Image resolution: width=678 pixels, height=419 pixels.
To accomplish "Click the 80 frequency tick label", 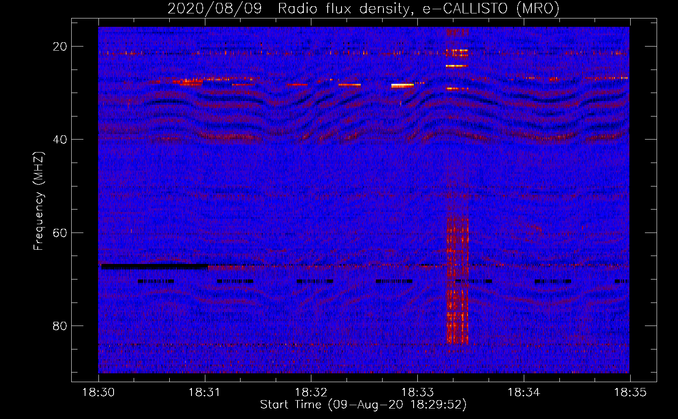I will [60, 326].
